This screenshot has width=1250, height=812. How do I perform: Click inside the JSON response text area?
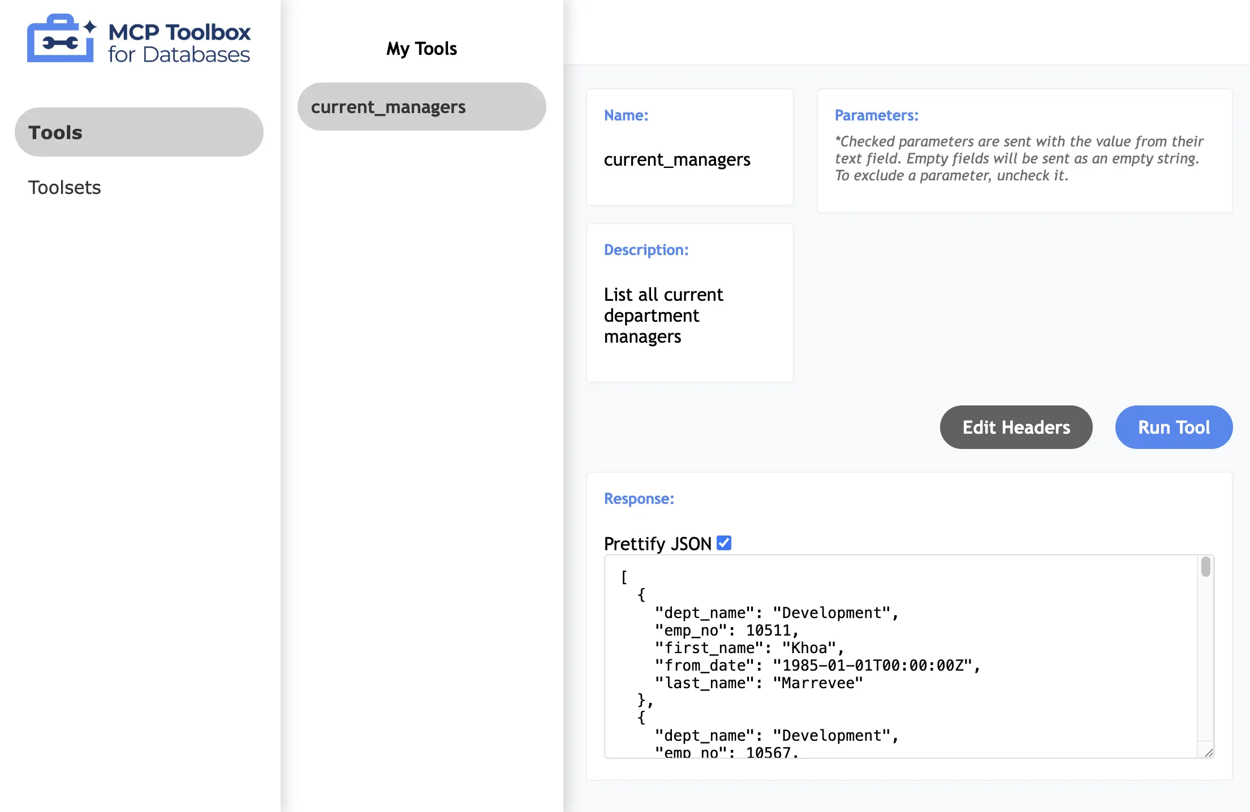coord(899,656)
